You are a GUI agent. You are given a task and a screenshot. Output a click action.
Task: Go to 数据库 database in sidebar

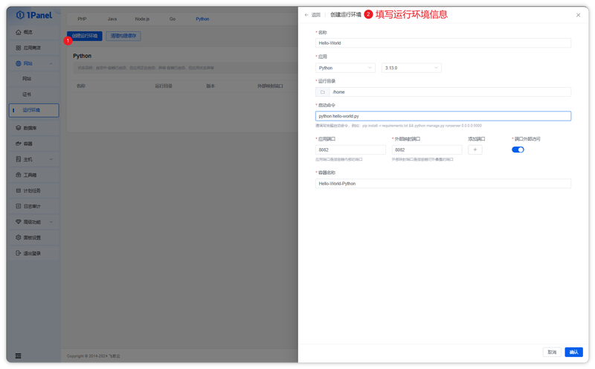pos(33,128)
